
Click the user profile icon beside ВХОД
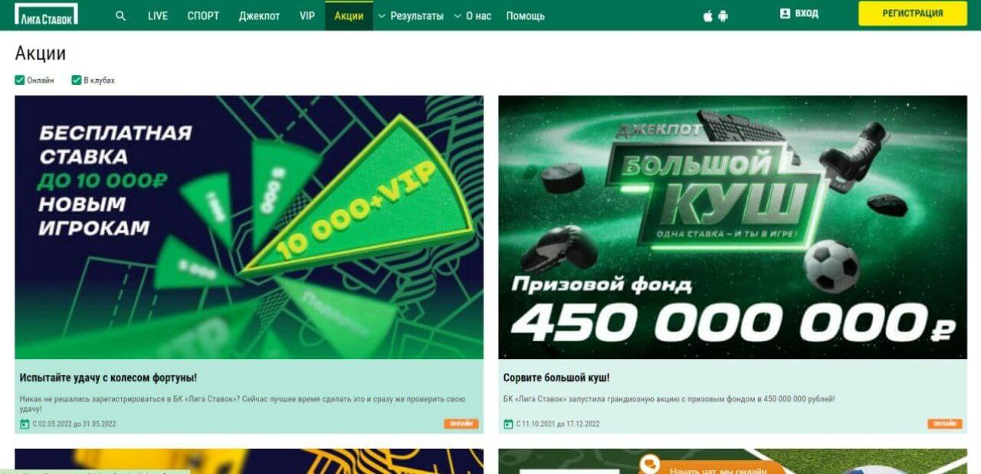[785, 14]
